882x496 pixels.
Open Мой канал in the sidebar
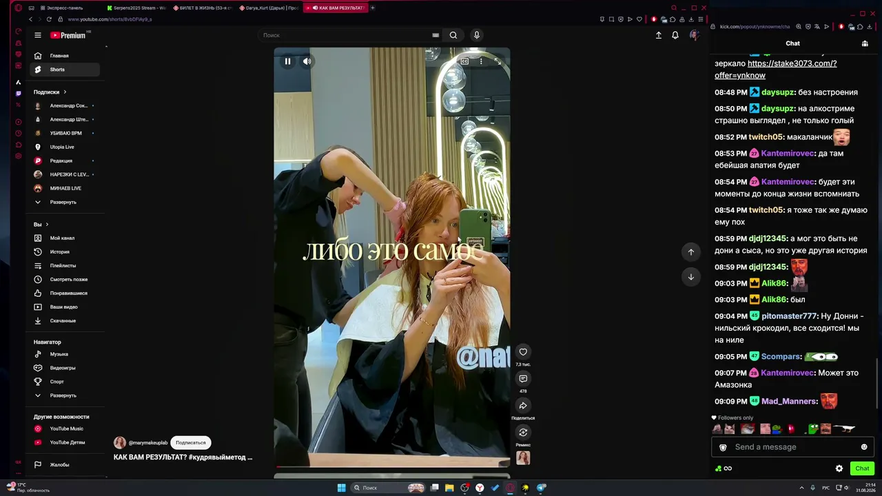pos(65,238)
